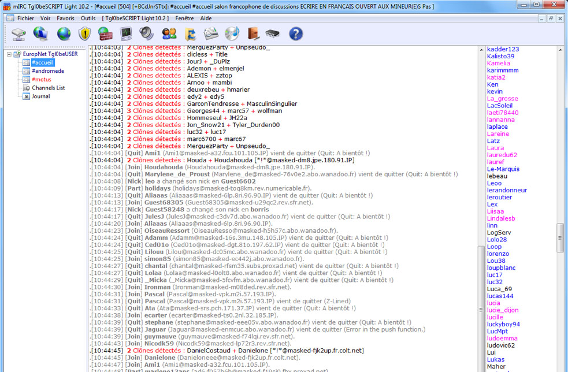Select nick lebeau in user list
568x372 pixels.
(497, 176)
